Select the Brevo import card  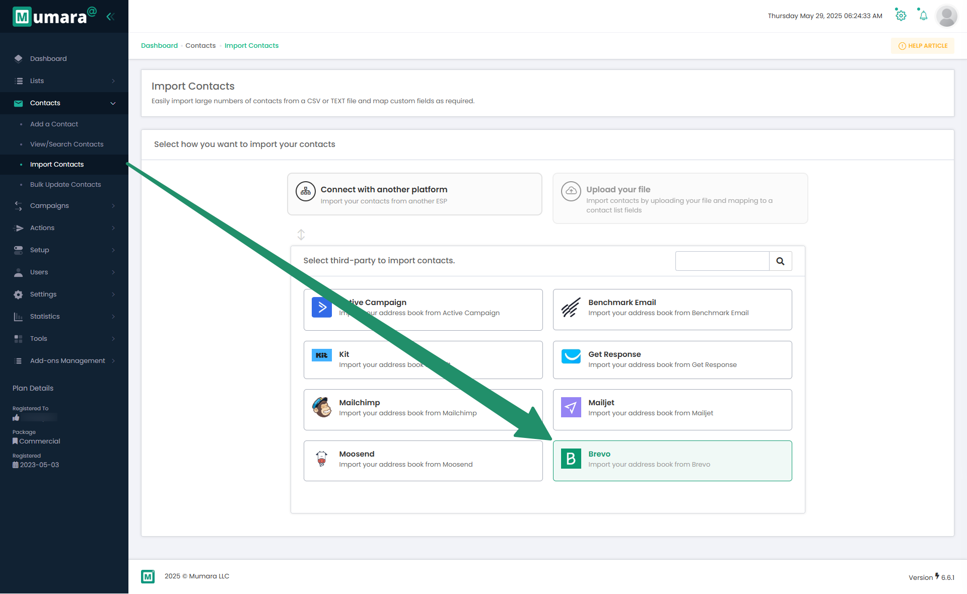click(672, 461)
